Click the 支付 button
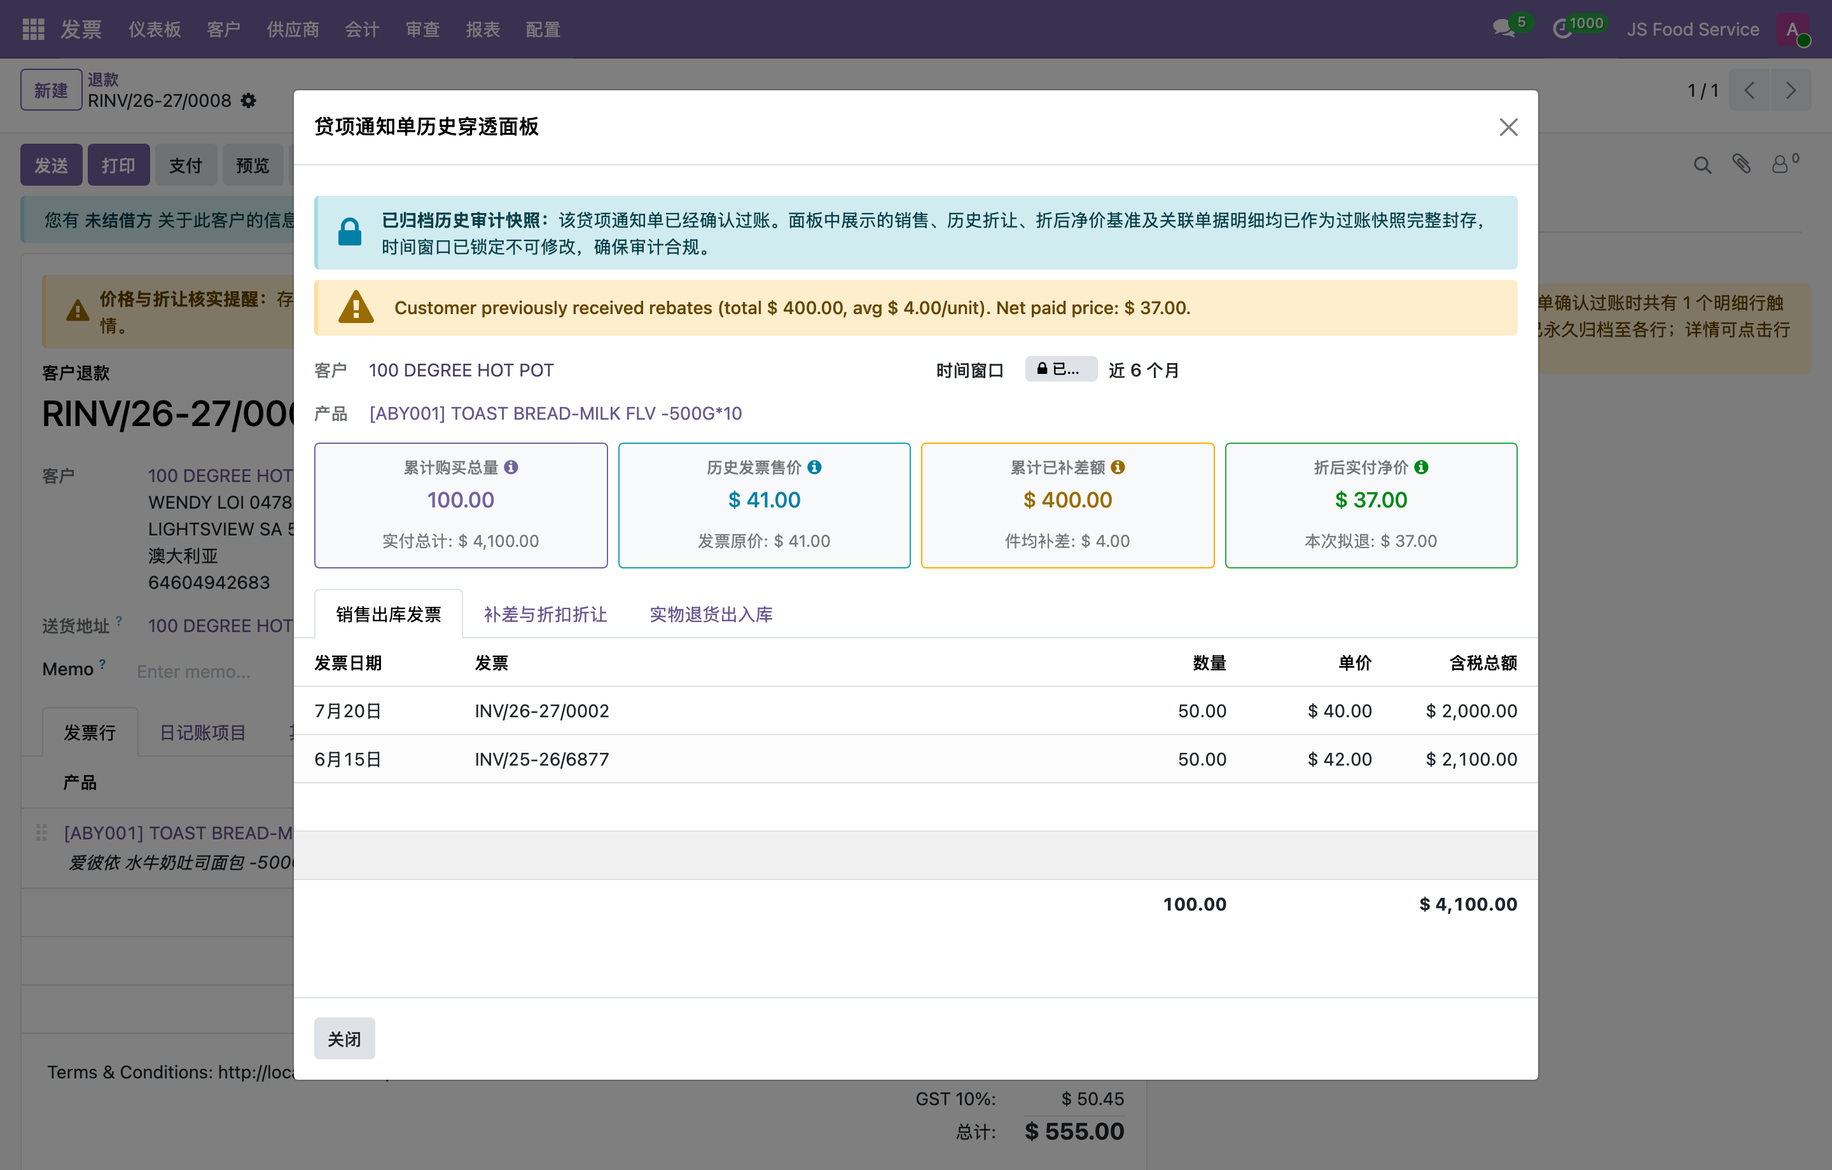The height and width of the screenshot is (1170, 1832). click(x=186, y=165)
